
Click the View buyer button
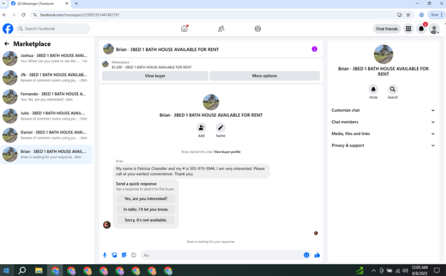pyautogui.click(x=155, y=76)
